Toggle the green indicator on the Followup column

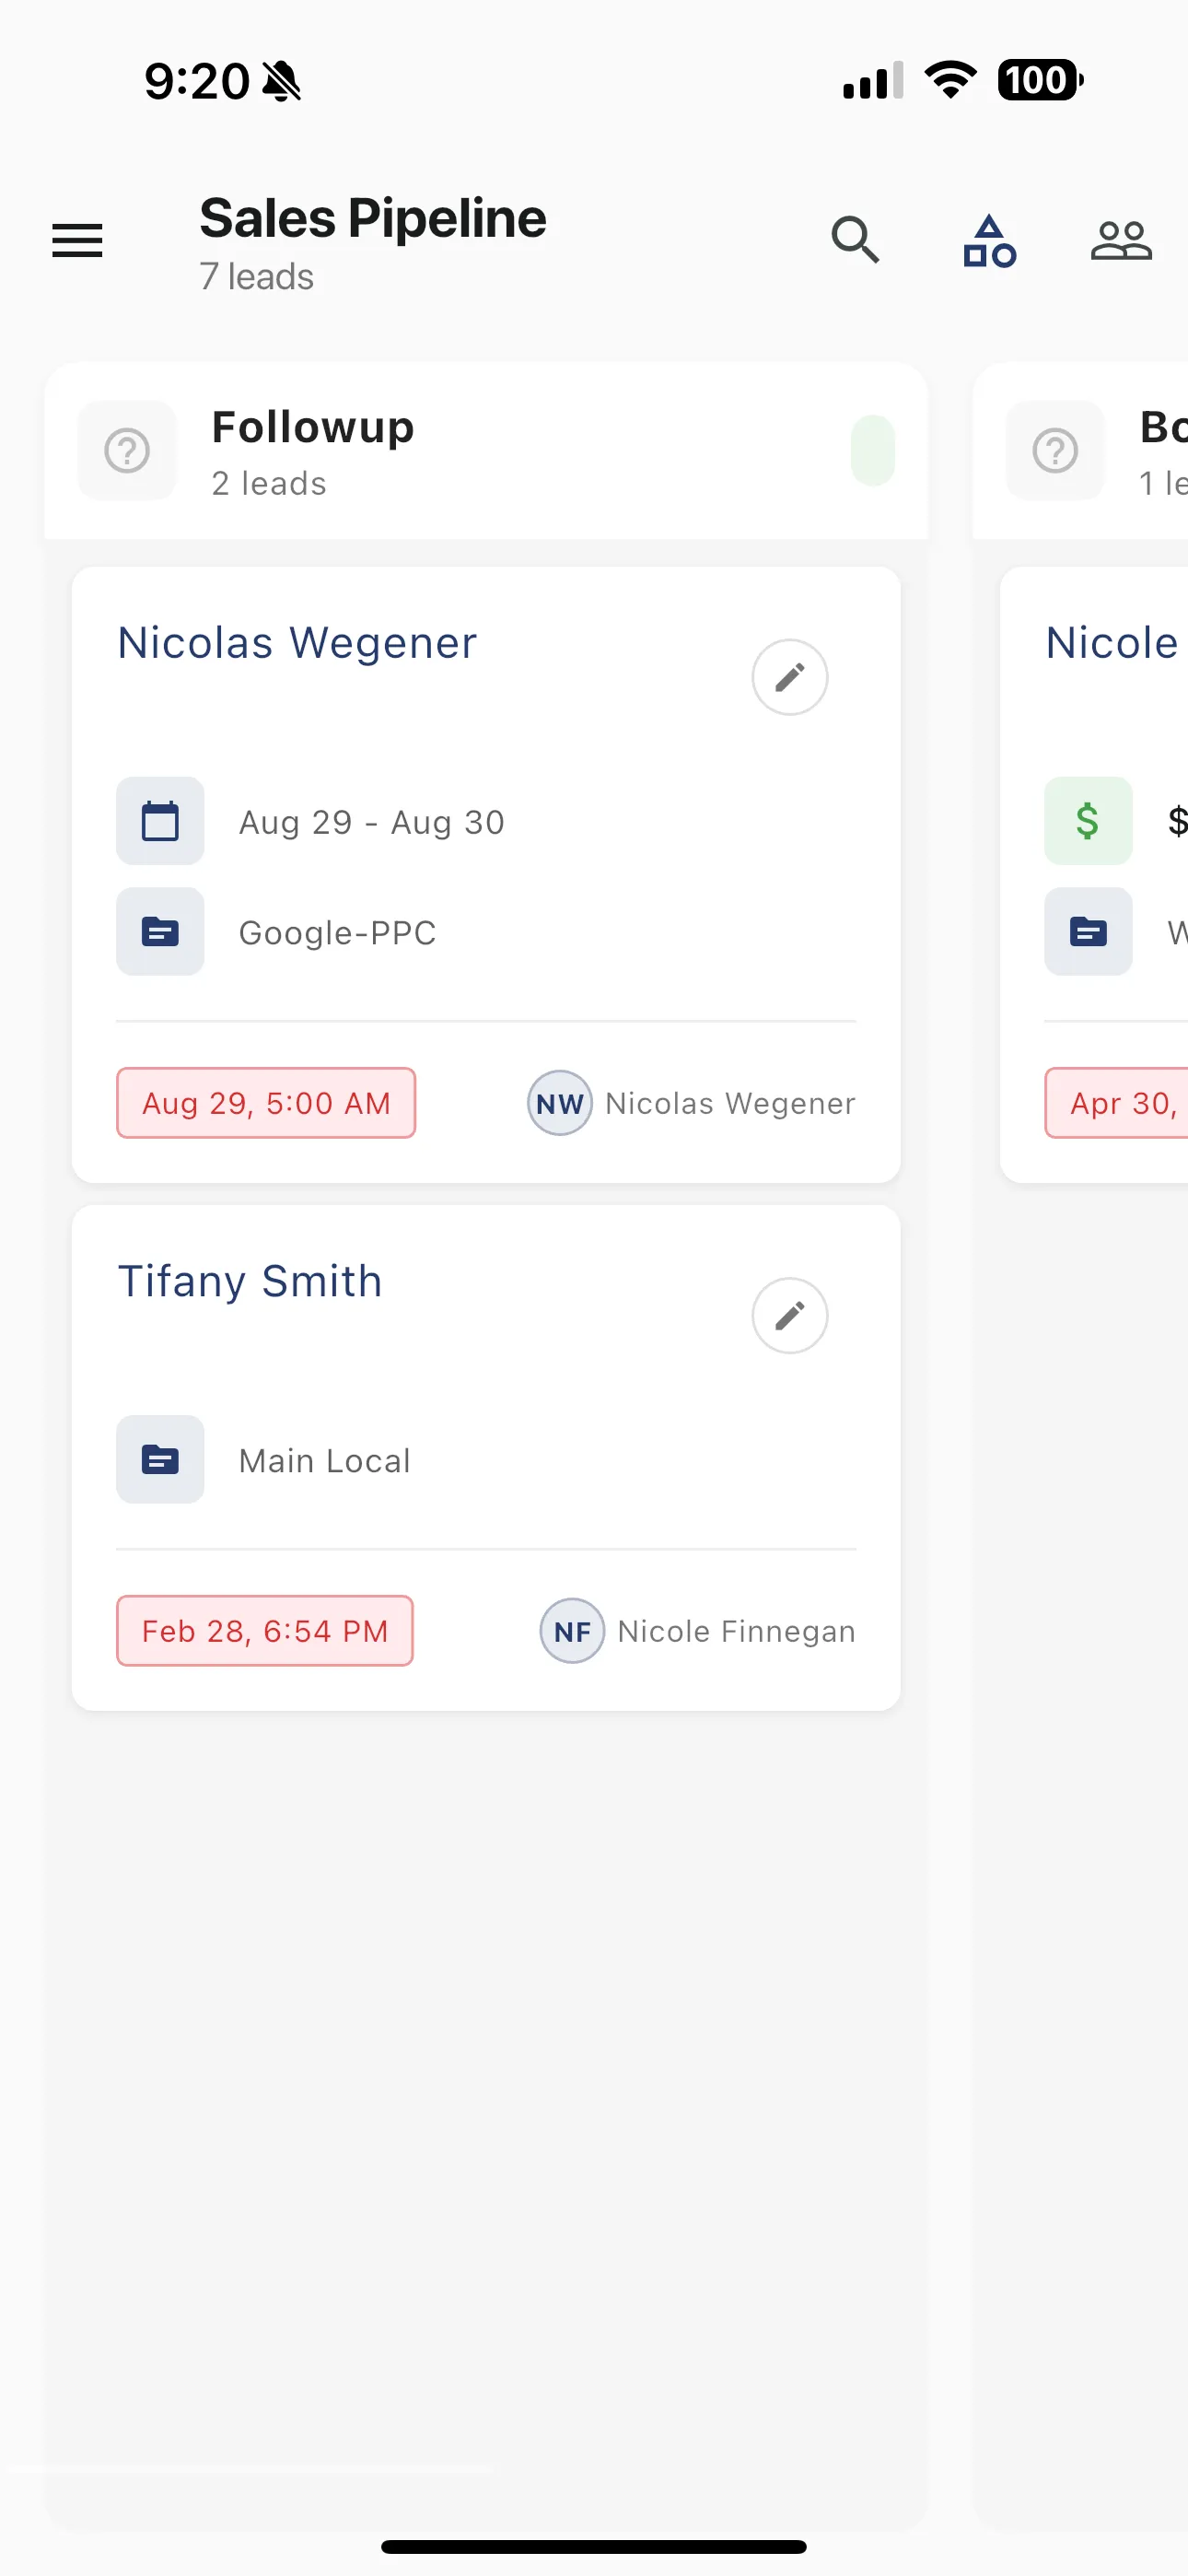coord(873,451)
